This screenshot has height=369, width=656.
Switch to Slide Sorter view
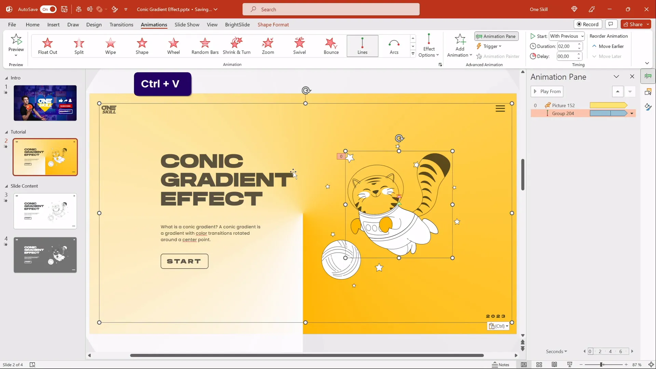click(x=539, y=365)
